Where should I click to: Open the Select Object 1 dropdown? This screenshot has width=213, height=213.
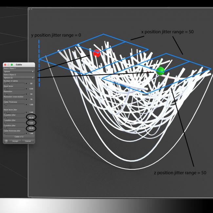[19, 71]
